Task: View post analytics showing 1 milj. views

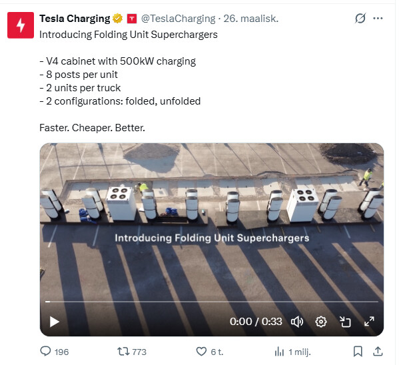Action: (x=280, y=351)
